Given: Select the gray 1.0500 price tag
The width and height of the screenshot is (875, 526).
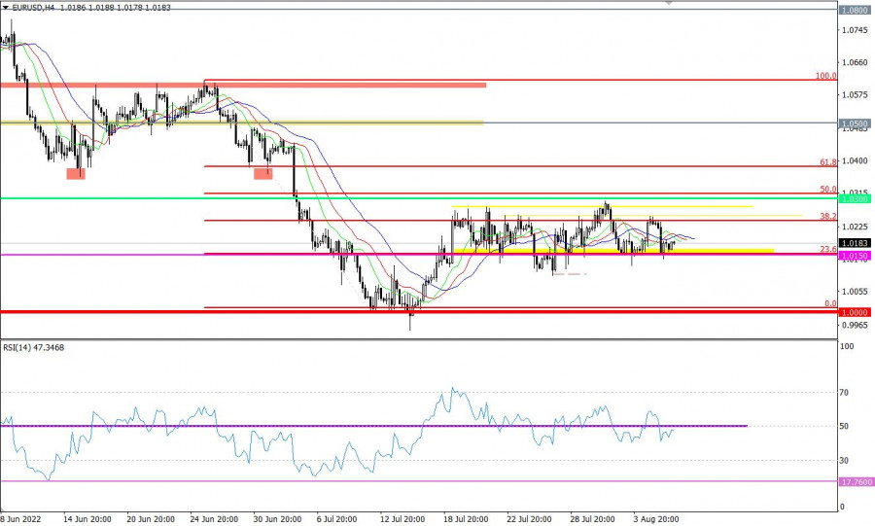Looking at the screenshot, I should pyautogui.click(x=855, y=124).
